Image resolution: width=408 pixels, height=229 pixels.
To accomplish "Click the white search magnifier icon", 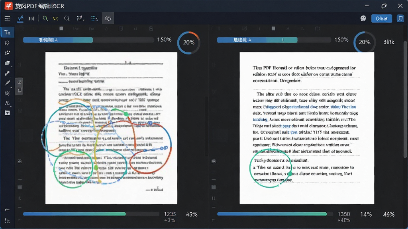I will tap(67, 18).
